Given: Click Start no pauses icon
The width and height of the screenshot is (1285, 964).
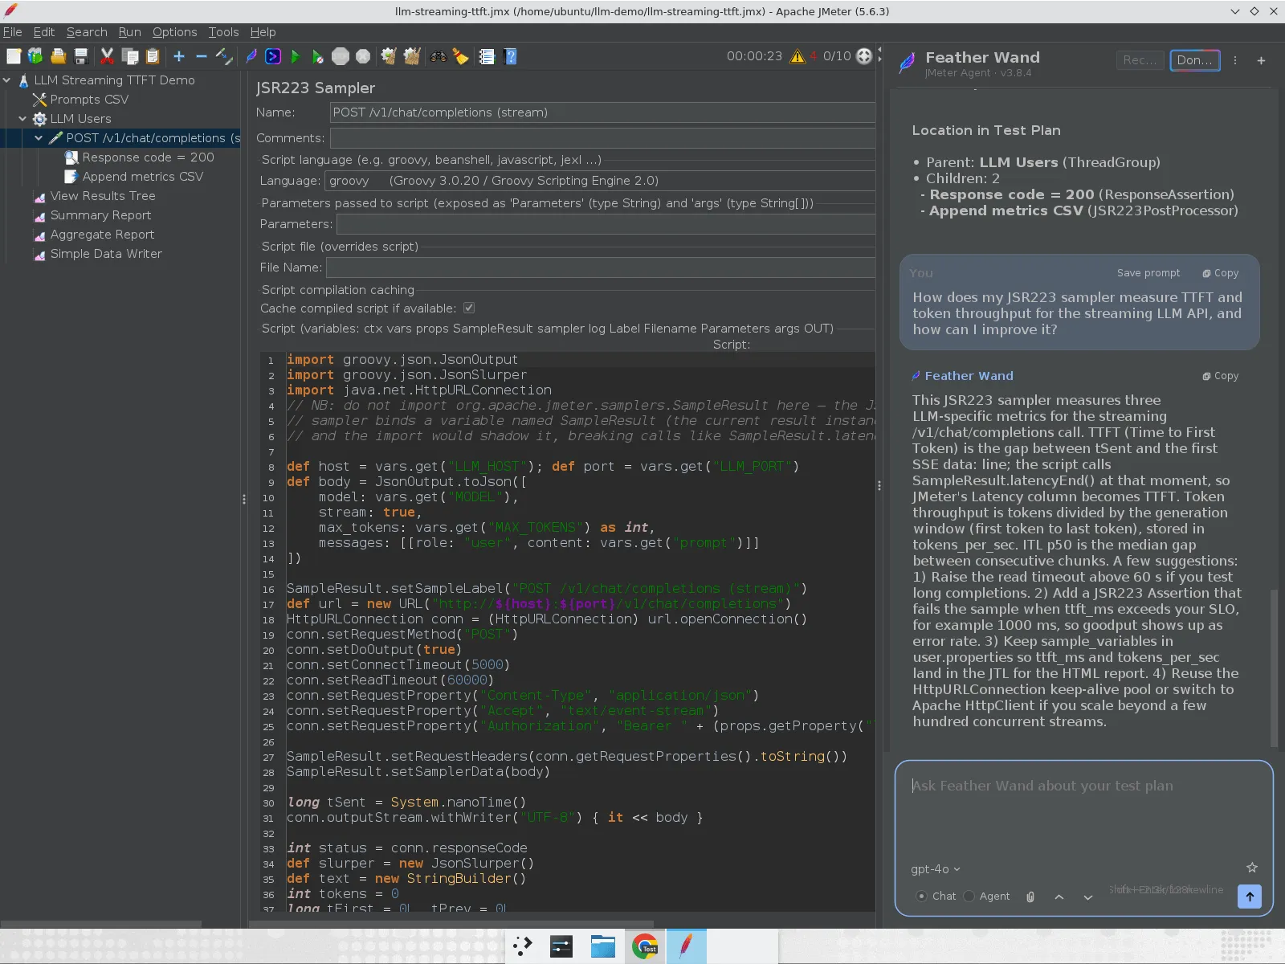Looking at the screenshot, I should pyautogui.click(x=318, y=56).
